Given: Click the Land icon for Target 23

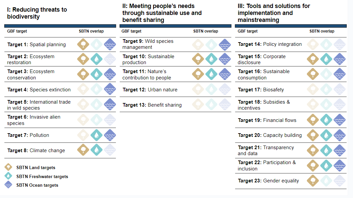Looking at the screenshot, I should tap(313, 180).
